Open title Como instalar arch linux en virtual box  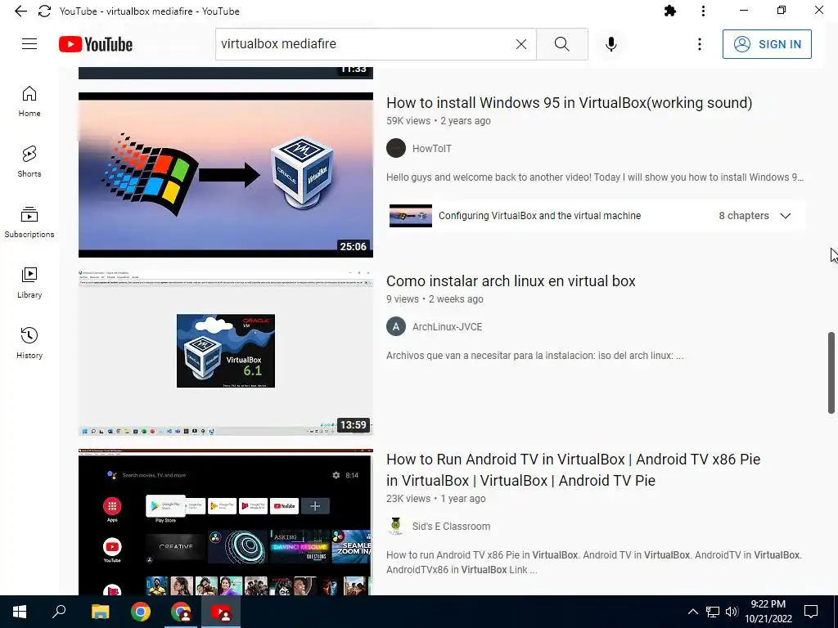[511, 281]
